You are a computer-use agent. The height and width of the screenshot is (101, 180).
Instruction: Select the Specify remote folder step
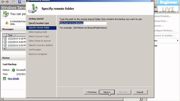tap(41, 28)
